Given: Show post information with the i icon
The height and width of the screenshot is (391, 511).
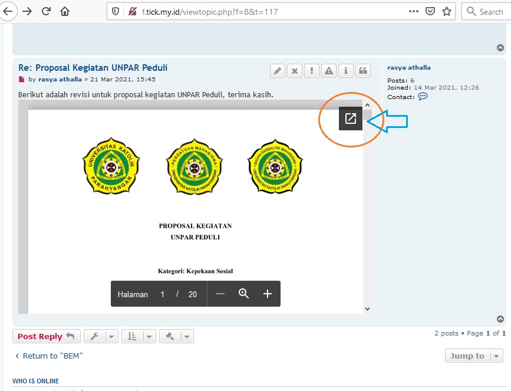Looking at the screenshot, I should tap(346, 71).
